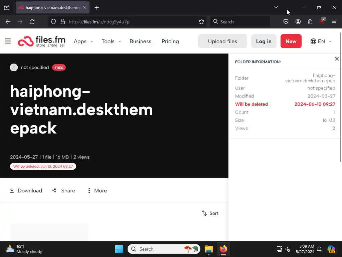Viewport: 342px width, 257px height.
Task: Click the Size value '16 MB' in panel
Action: (x=329, y=120)
